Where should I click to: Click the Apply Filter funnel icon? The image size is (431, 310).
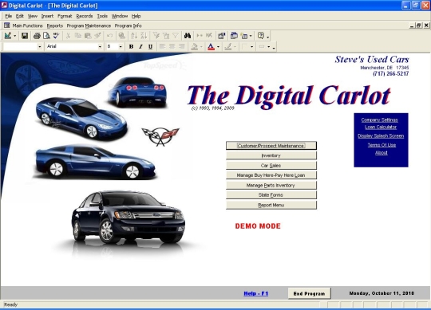point(176,36)
